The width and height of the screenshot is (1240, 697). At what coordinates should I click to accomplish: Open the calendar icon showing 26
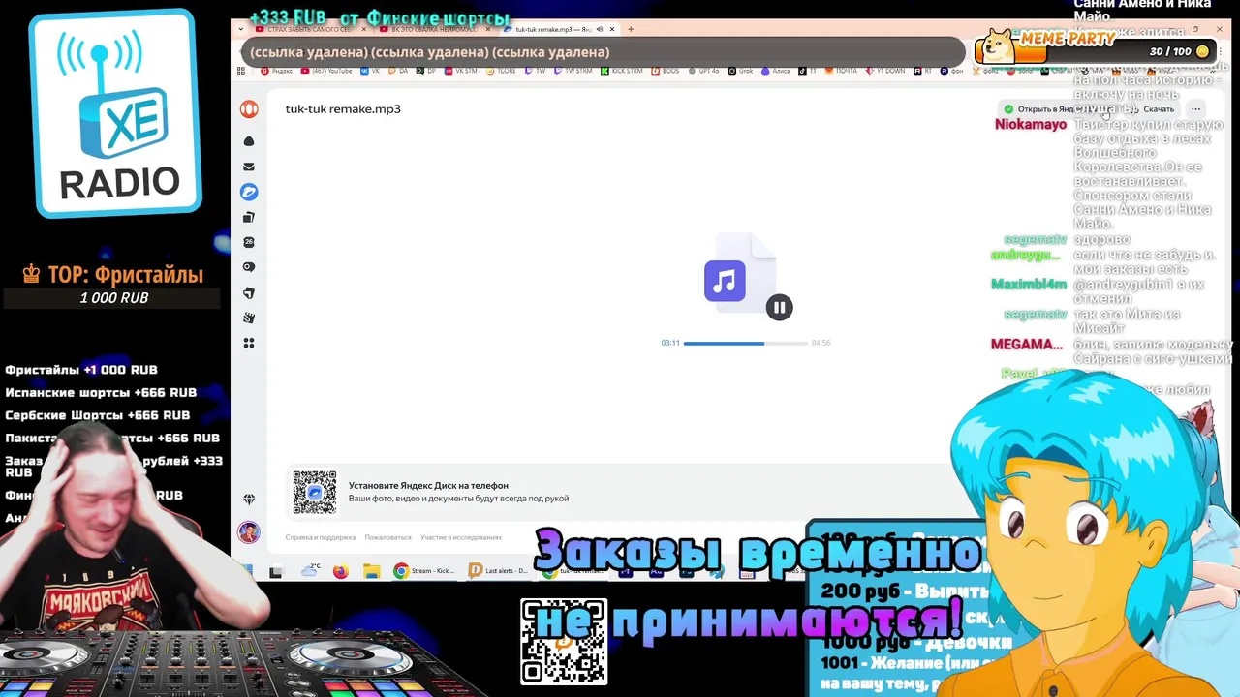pos(249,242)
